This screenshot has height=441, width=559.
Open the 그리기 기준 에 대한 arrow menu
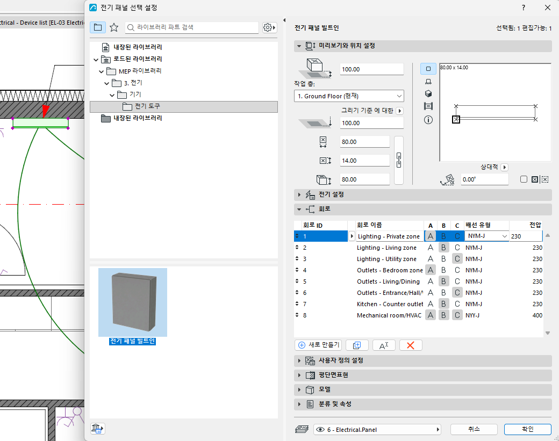400,111
